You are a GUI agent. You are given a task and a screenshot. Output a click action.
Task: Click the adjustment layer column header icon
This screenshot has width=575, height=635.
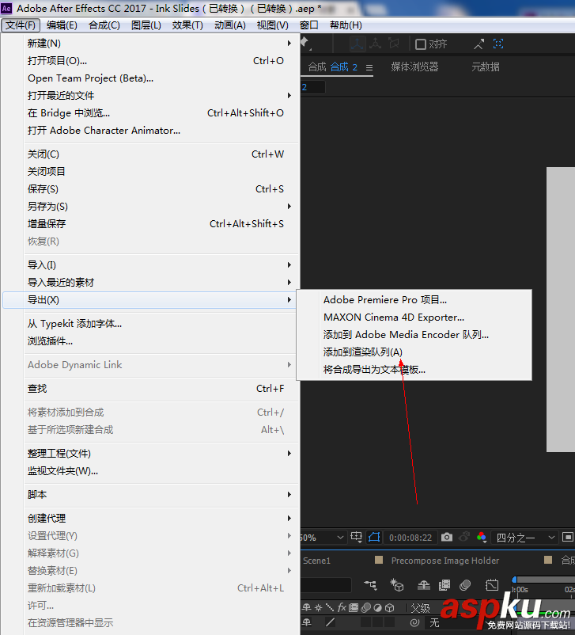[377, 607]
